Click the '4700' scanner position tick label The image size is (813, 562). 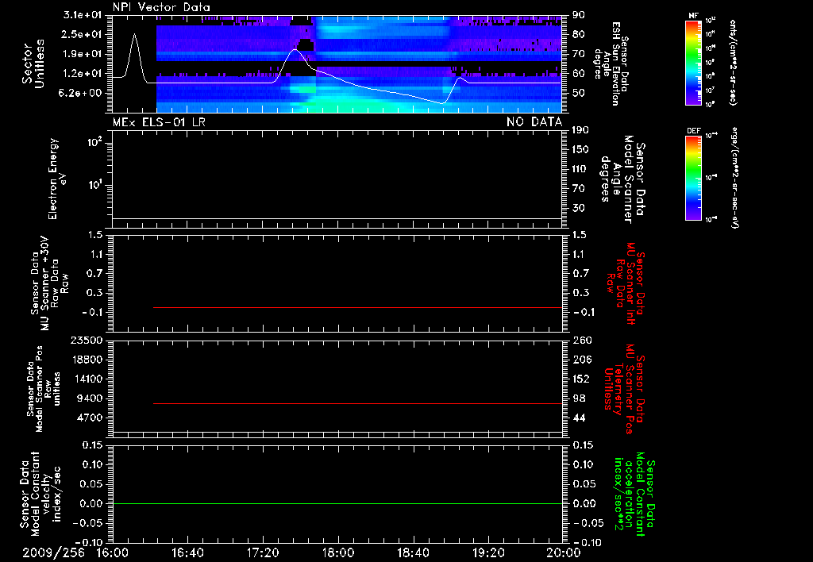tap(90, 418)
